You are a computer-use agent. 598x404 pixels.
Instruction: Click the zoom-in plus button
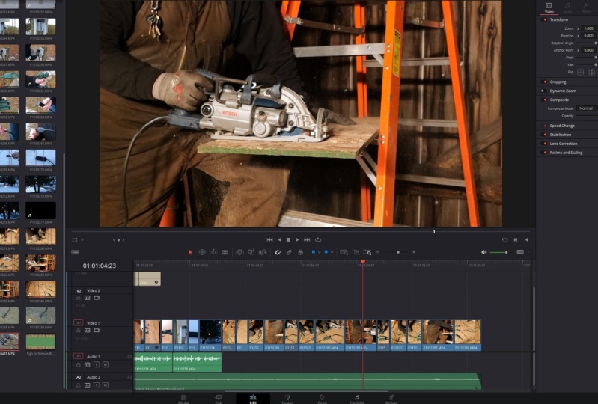414,252
